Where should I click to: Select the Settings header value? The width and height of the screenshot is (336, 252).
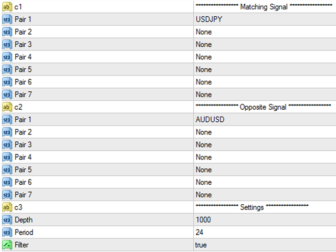(x=265, y=207)
